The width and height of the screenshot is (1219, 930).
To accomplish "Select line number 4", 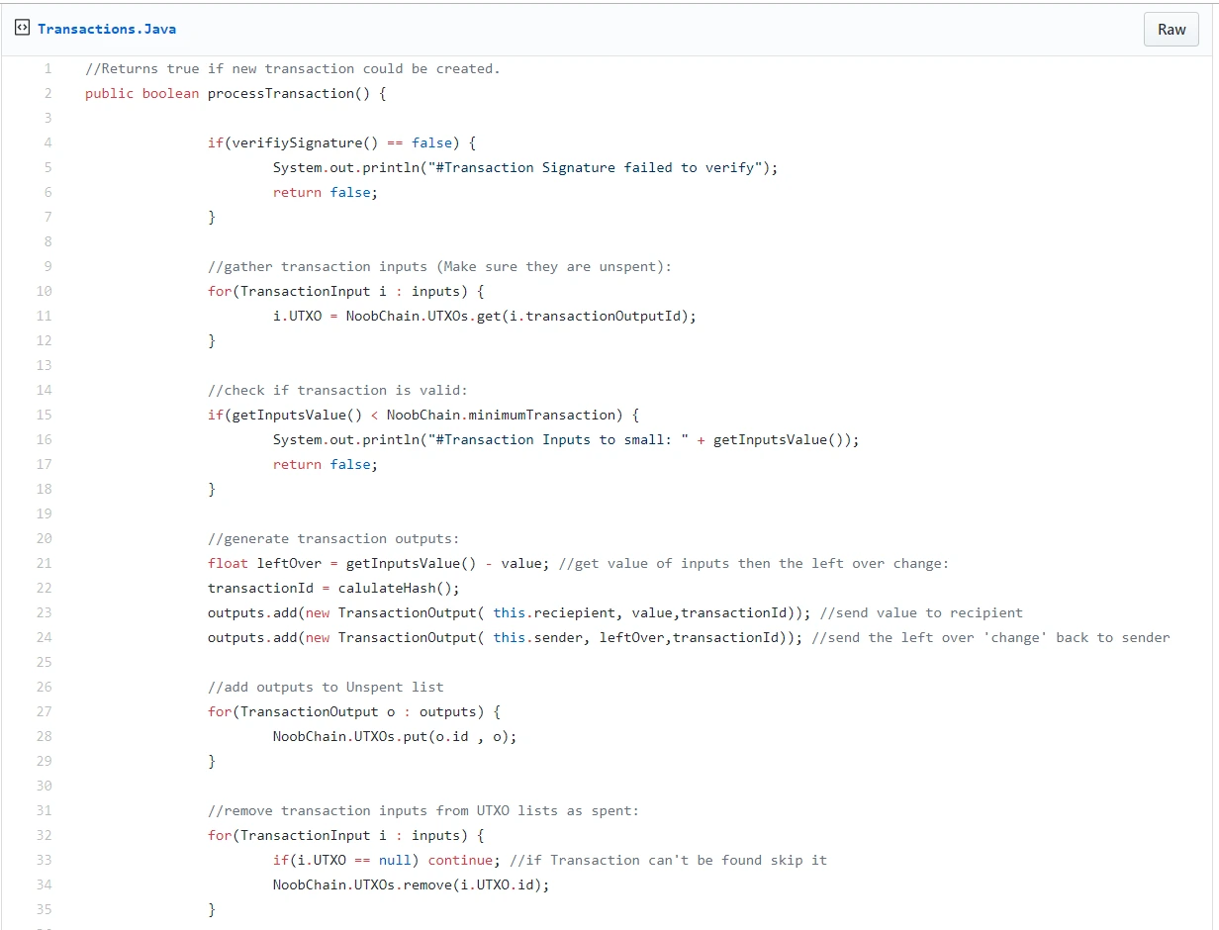I will (47, 142).
